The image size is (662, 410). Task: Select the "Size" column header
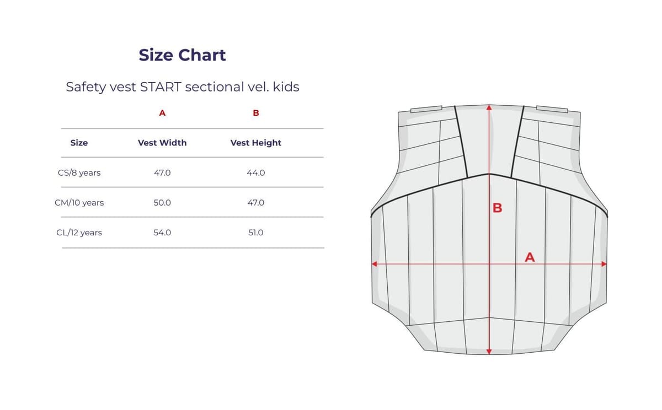click(79, 143)
